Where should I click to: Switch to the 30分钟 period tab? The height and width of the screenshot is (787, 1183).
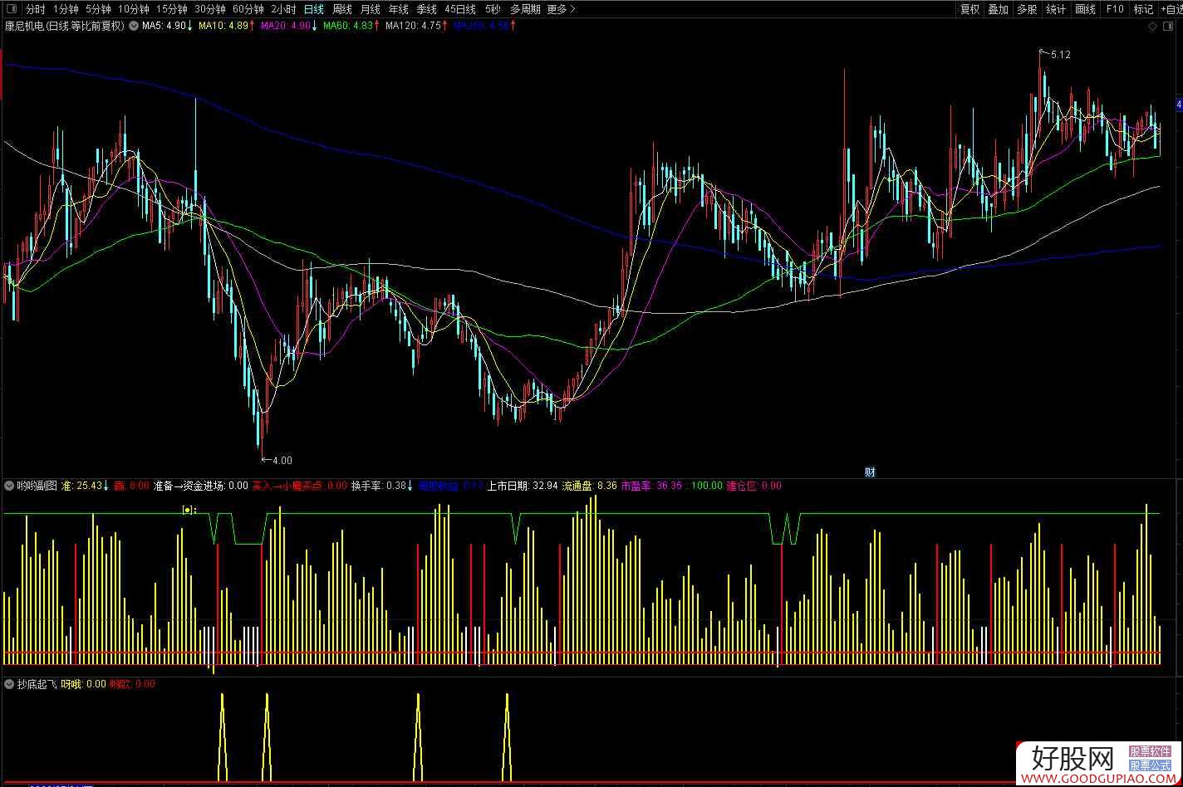point(210,9)
